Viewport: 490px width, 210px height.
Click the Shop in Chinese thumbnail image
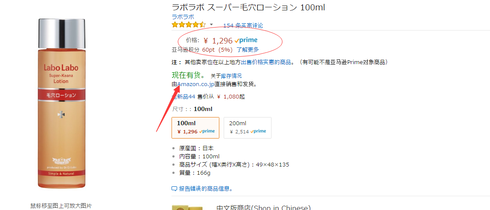[x=187, y=208]
